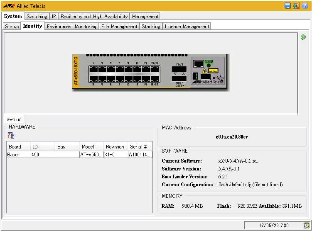Click the Logout door icon
This screenshot has height=231, width=312.
[x=296, y=6]
